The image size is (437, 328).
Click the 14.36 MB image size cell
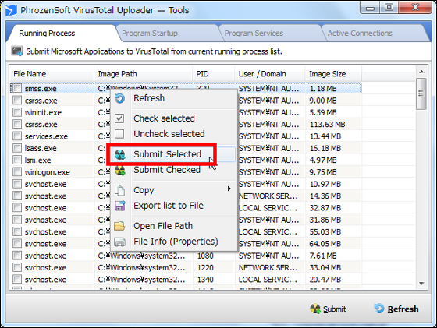click(x=325, y=196)
